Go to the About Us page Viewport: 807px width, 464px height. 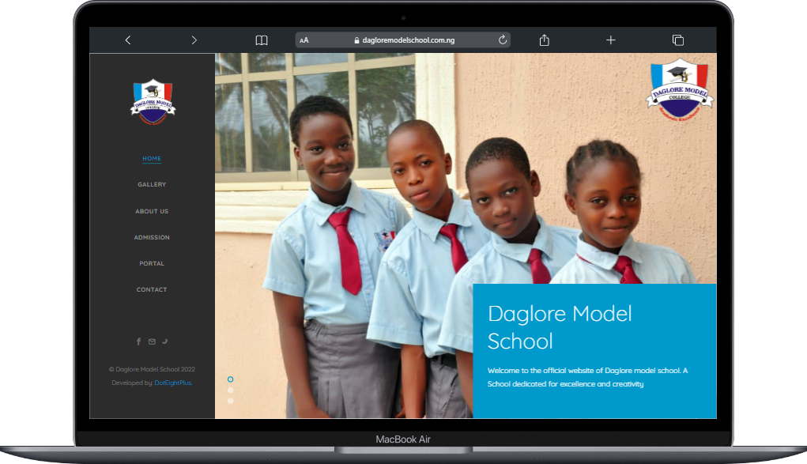click(x=152, y=212)
